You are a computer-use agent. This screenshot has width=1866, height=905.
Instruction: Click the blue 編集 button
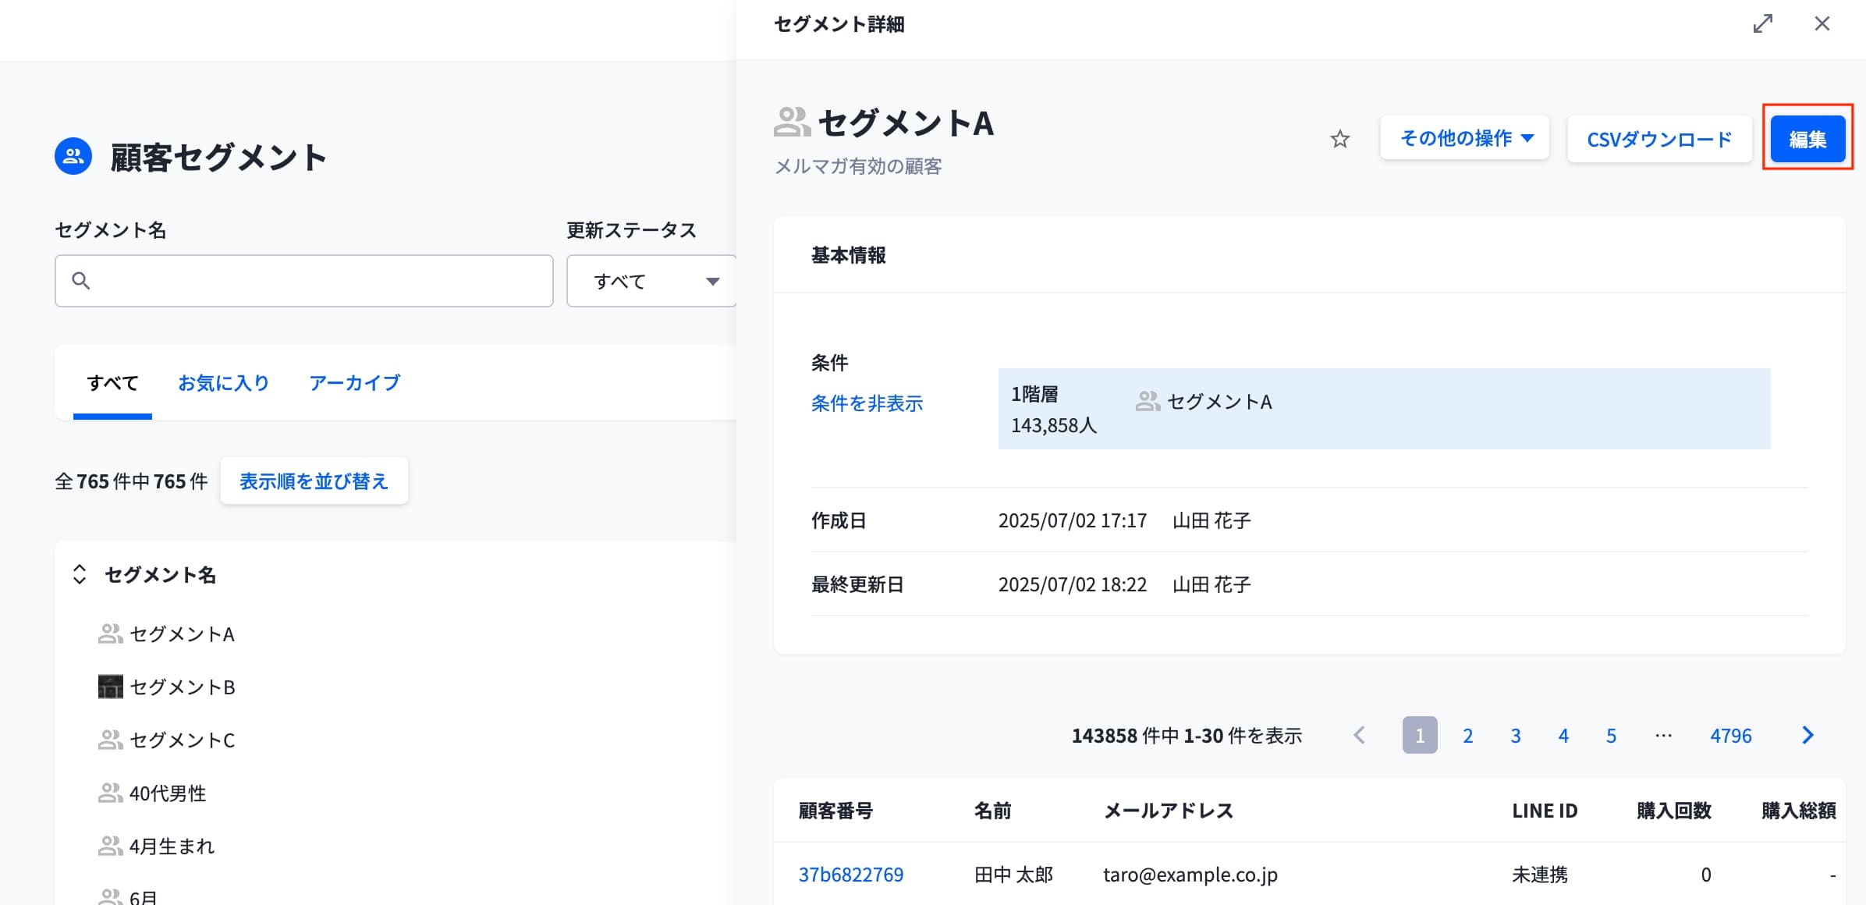point(1807,139)
